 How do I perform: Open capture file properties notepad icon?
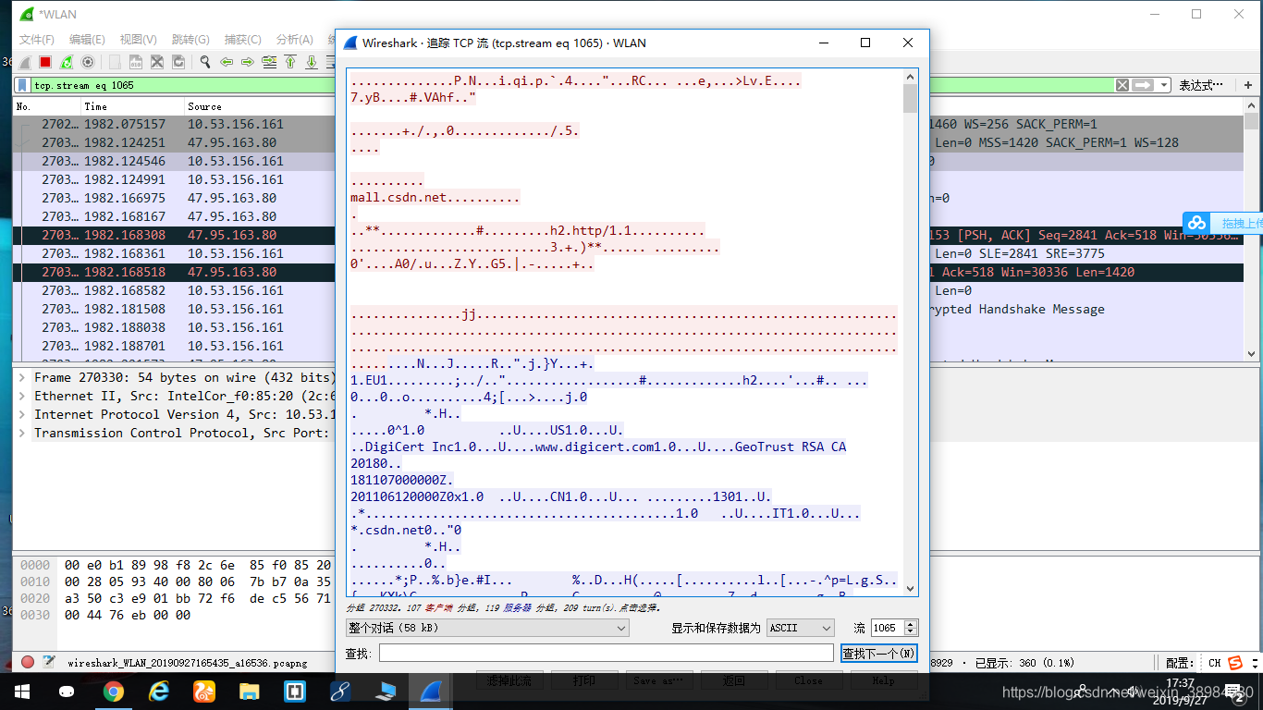point(48,662)
